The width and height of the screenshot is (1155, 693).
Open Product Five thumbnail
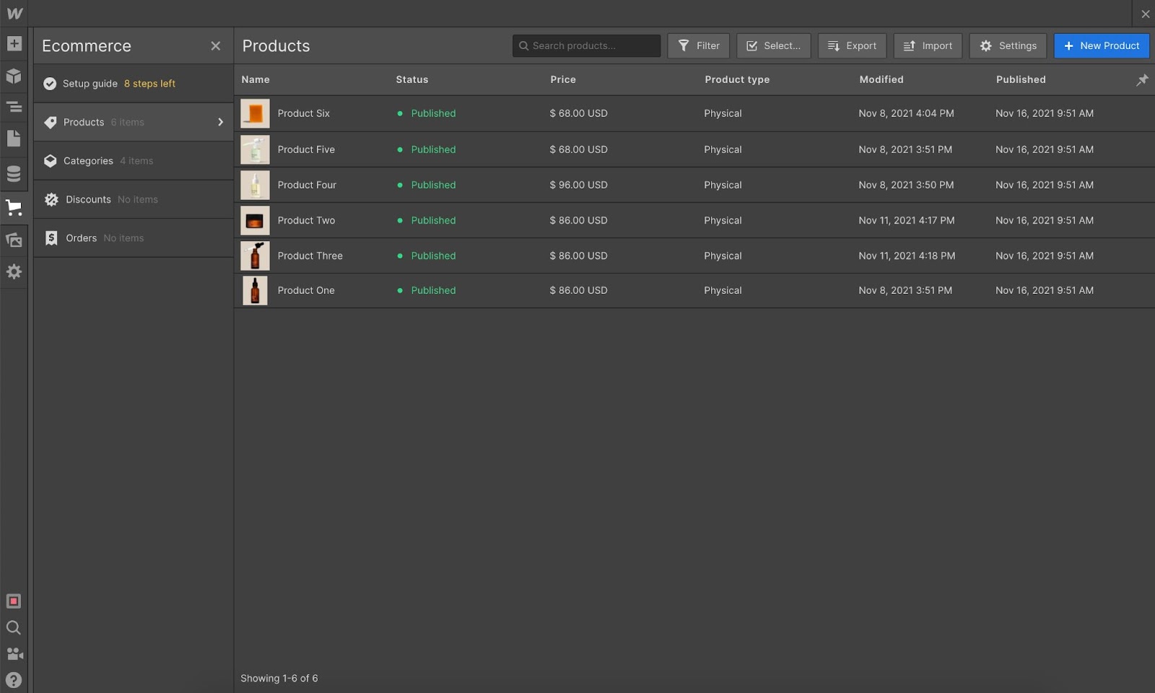(255, 149)
